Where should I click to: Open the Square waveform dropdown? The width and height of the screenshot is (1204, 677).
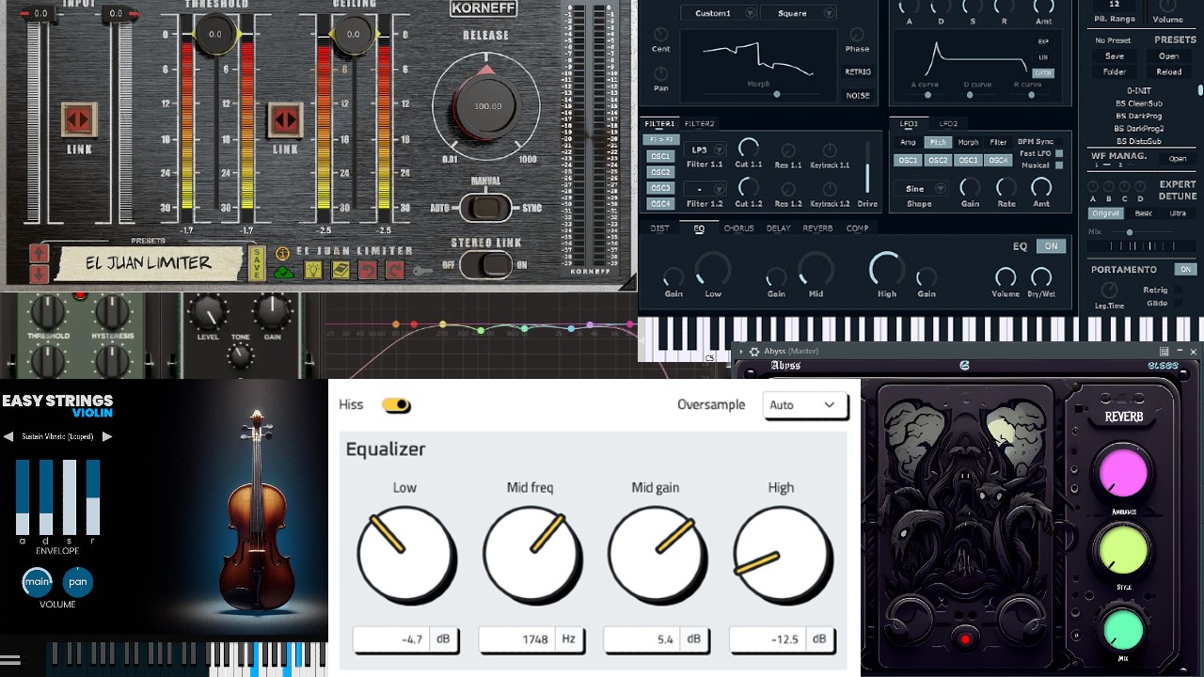799,13
